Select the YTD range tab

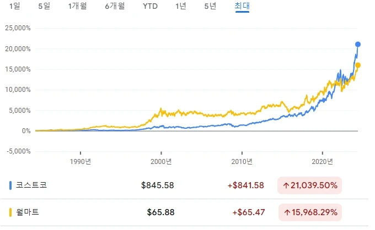click(150, 6)
